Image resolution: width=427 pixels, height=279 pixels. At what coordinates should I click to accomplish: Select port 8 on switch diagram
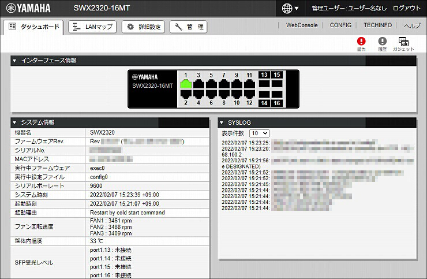click(224, 94)
